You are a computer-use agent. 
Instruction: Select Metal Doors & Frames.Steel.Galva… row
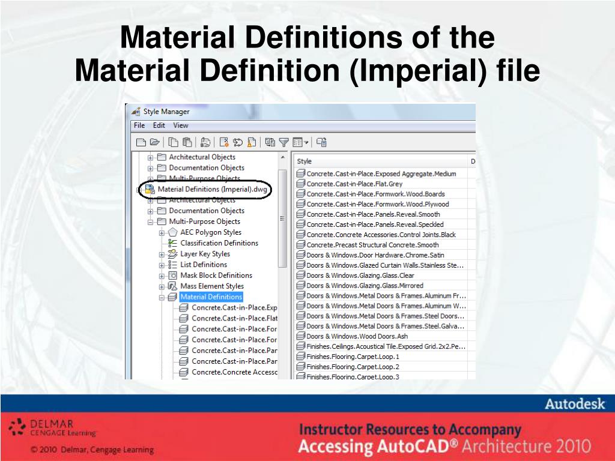pos(381,326)
